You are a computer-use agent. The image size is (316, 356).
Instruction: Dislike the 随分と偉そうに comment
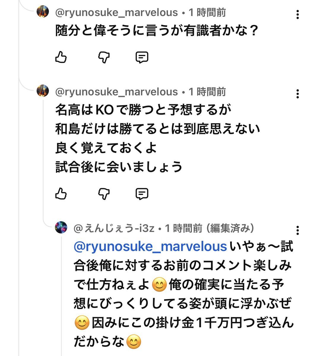[104, 57]
